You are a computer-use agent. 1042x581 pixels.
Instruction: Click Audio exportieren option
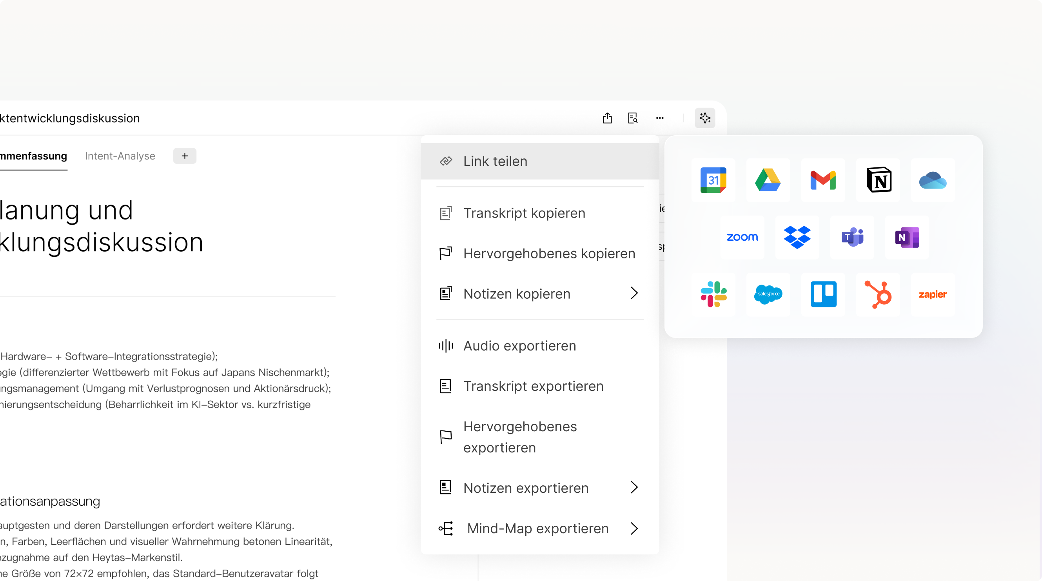pyautogui.click(x=519, y=346)
